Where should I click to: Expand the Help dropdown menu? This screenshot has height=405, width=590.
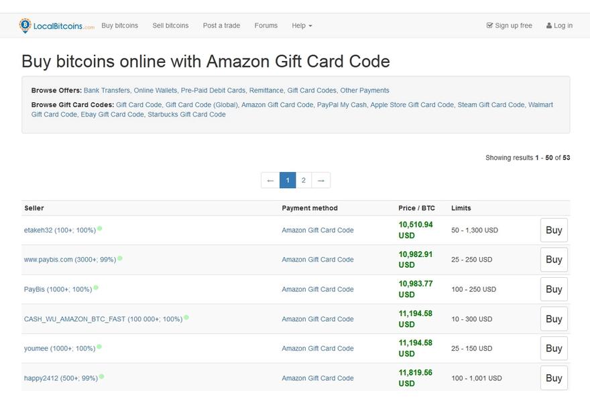[x=302, y=25]
